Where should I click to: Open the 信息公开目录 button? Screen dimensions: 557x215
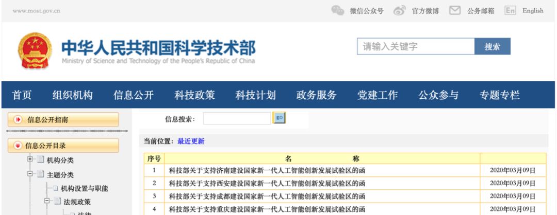[x=63, y=146]
